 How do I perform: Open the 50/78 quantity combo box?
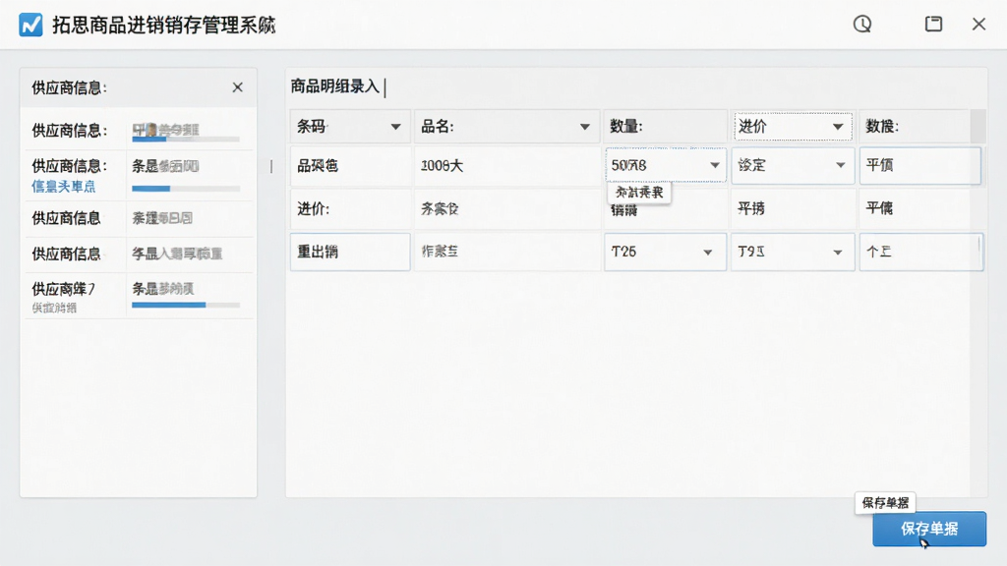(x=666, y=165)
